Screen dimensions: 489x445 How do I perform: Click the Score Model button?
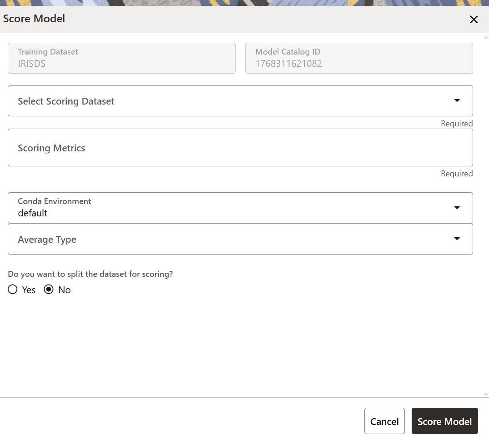point(444,421)
